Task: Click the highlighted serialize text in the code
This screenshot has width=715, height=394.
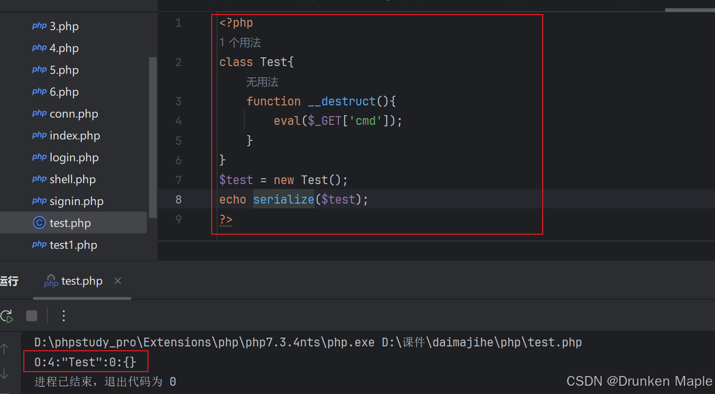Action: 283,199
